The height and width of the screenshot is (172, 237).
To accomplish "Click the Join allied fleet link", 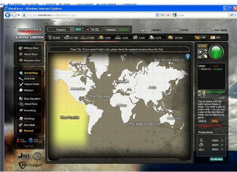I will tap(216, 30).
